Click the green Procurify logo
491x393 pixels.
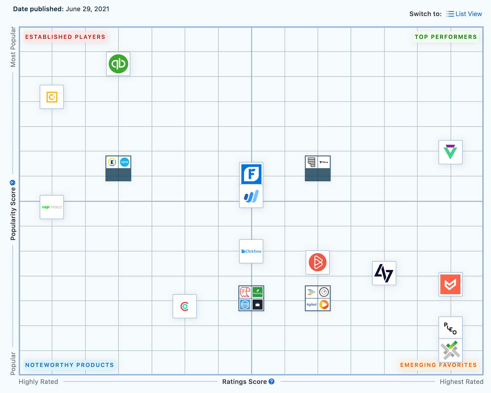click(258, 292)
